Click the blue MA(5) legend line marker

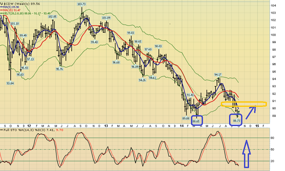point(2,6)
